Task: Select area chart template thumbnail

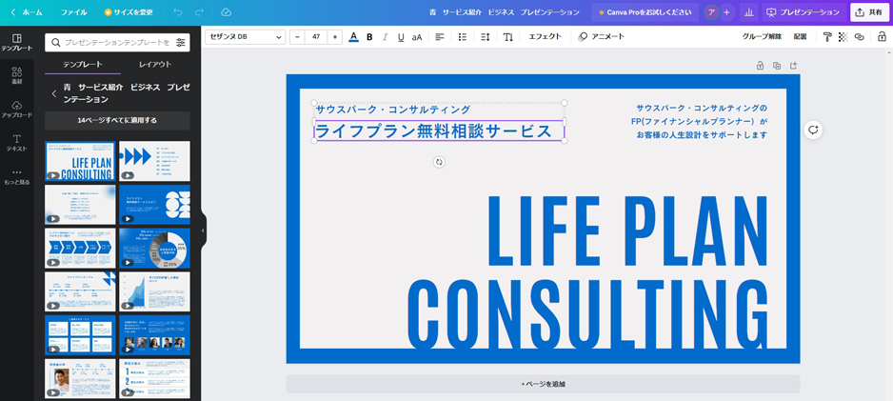Action: 154,291
